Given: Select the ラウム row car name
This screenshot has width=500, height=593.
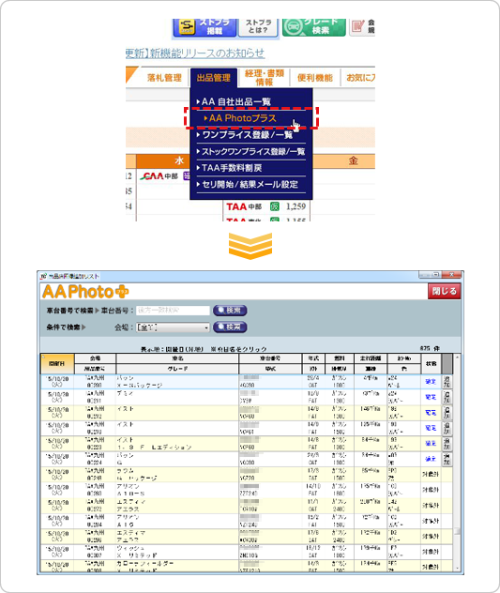Looking at the screenshot, I should [126, 471].
